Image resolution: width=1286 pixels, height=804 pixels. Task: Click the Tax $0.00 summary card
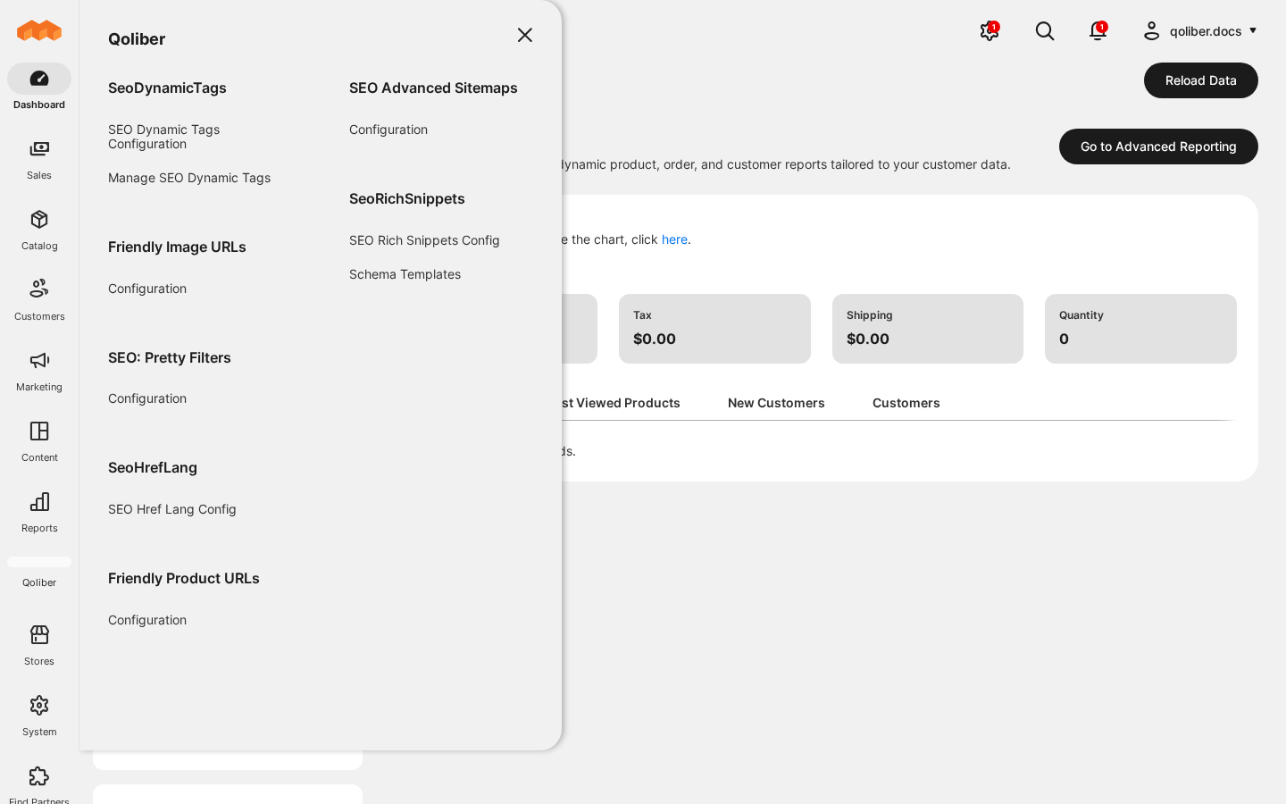tap(714, 329)
